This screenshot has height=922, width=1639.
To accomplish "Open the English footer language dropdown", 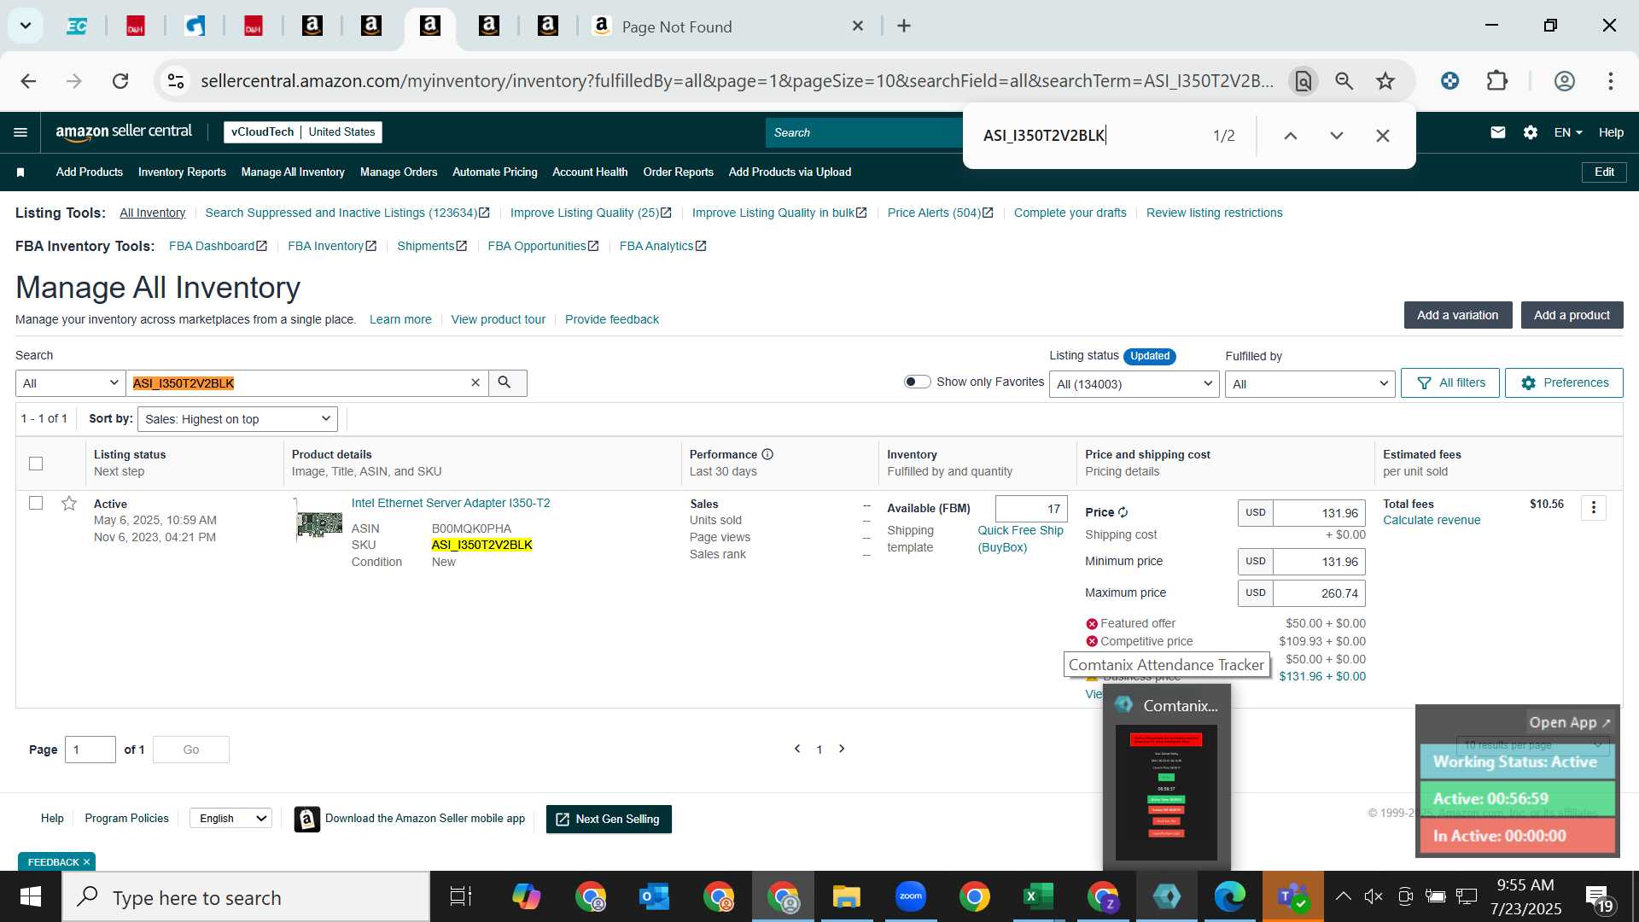I will click(230, 819).
